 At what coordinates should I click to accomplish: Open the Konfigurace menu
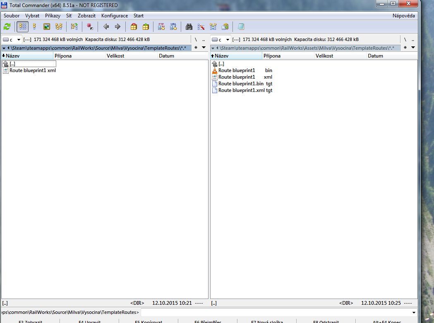[115, 16]
